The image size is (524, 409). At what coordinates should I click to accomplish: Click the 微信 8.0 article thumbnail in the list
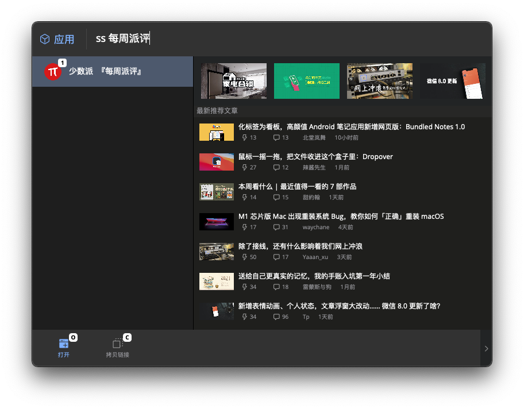click(x=217, y=311)
